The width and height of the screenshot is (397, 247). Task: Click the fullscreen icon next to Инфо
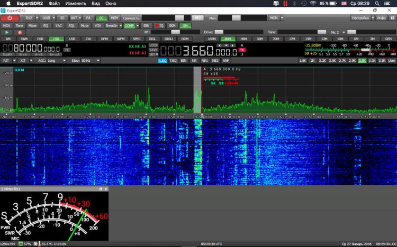(x=393, y=18)
